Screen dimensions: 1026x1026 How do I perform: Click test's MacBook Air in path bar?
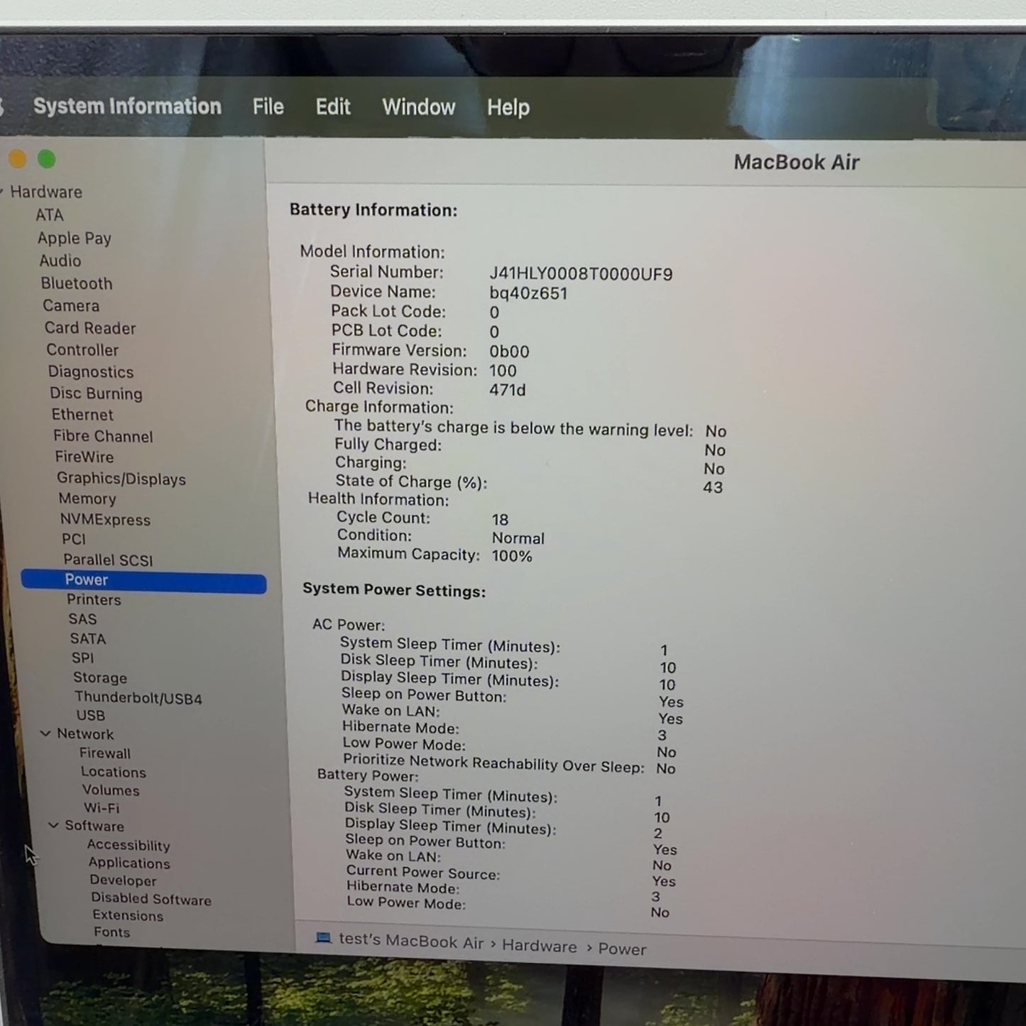(411, 941)
